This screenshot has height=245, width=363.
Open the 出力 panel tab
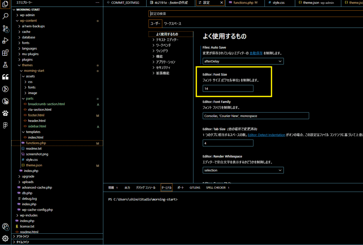(127, 188)
